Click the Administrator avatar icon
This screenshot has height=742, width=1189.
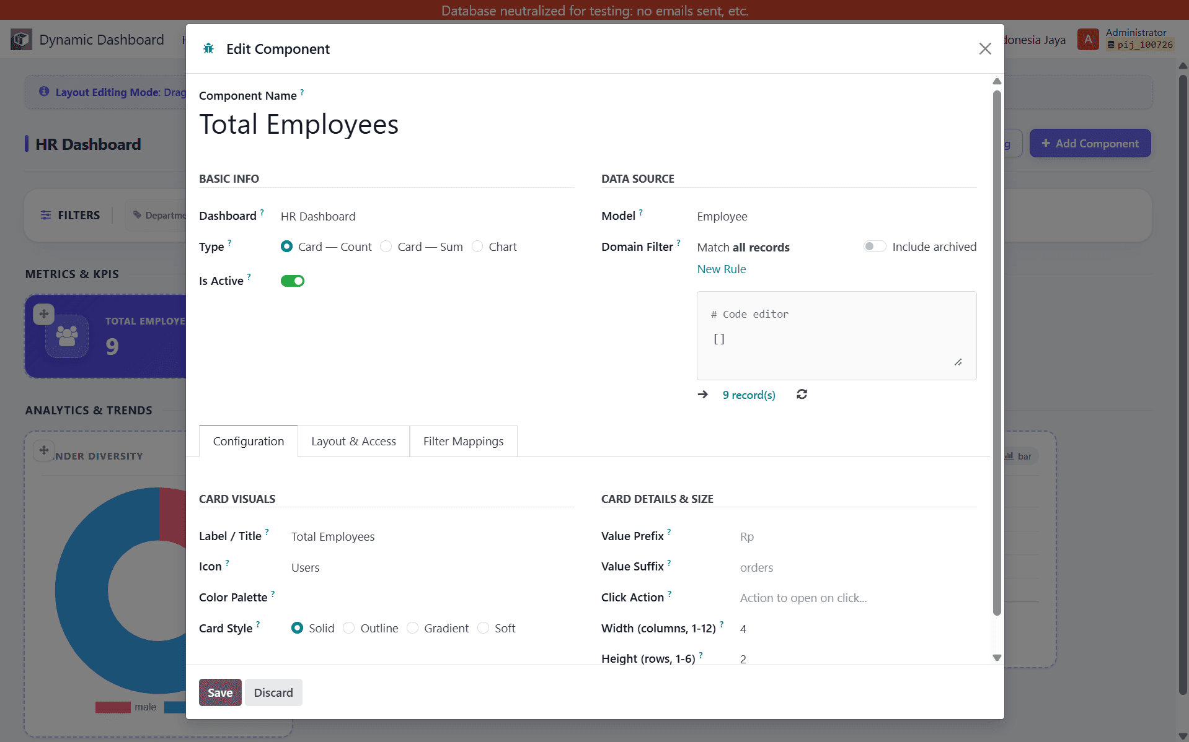[1088, 40]
